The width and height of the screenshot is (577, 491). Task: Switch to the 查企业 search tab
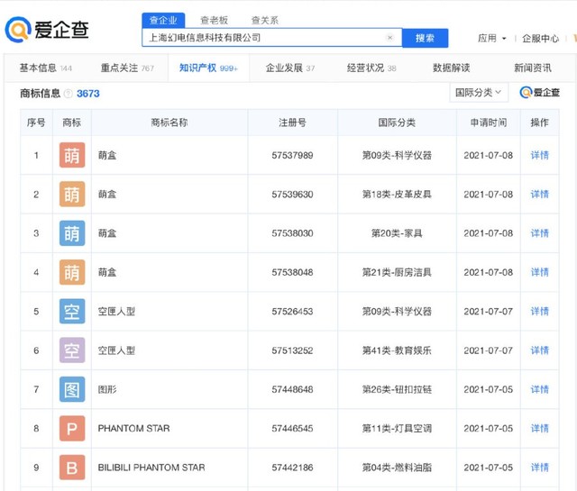[x=163, y=20]
